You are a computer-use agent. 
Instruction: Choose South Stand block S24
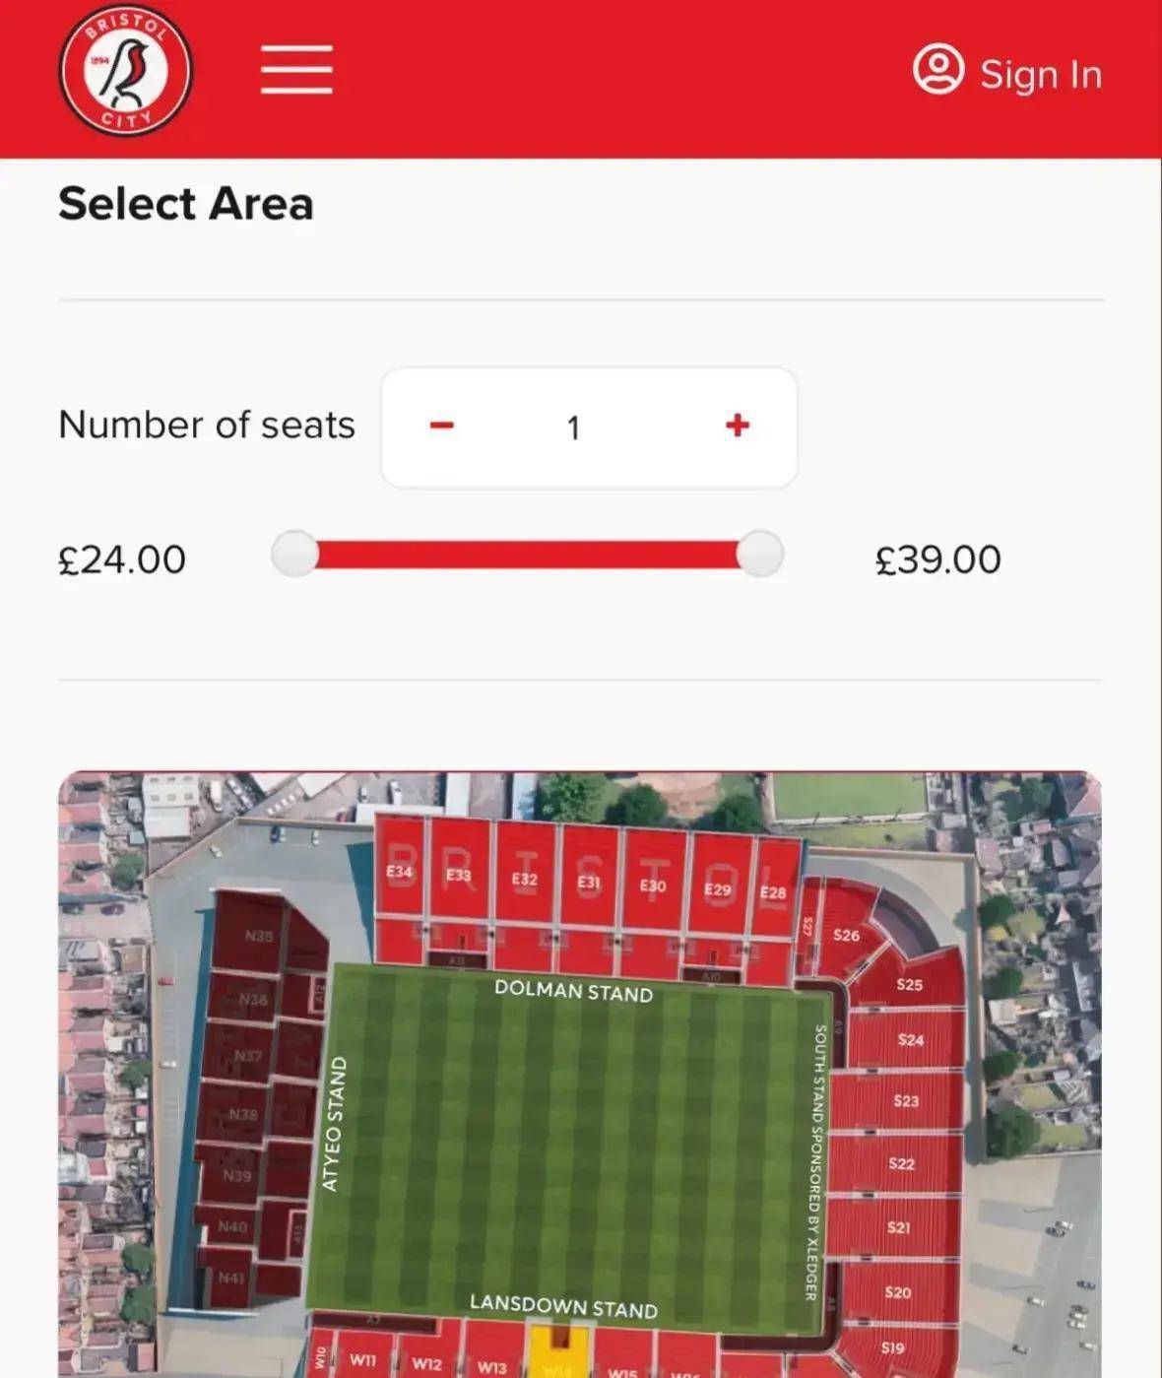pos(911,1040)
